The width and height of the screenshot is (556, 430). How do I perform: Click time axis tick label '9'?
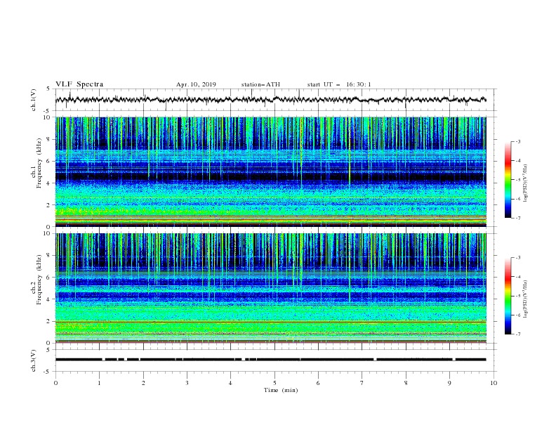pyautogui.click(x=449, y=383)
